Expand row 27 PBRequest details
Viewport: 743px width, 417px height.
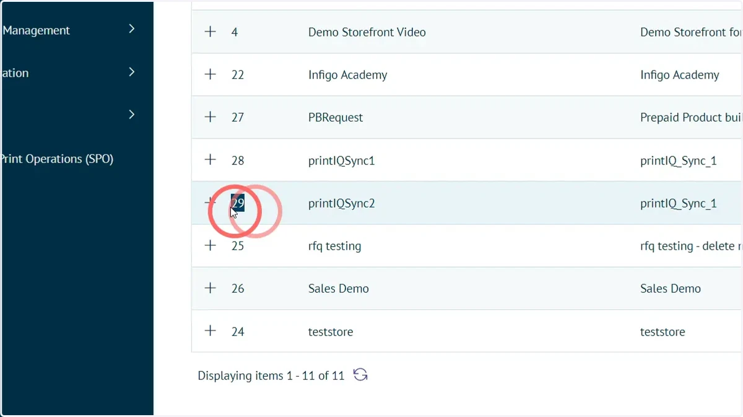coord(211,117)
